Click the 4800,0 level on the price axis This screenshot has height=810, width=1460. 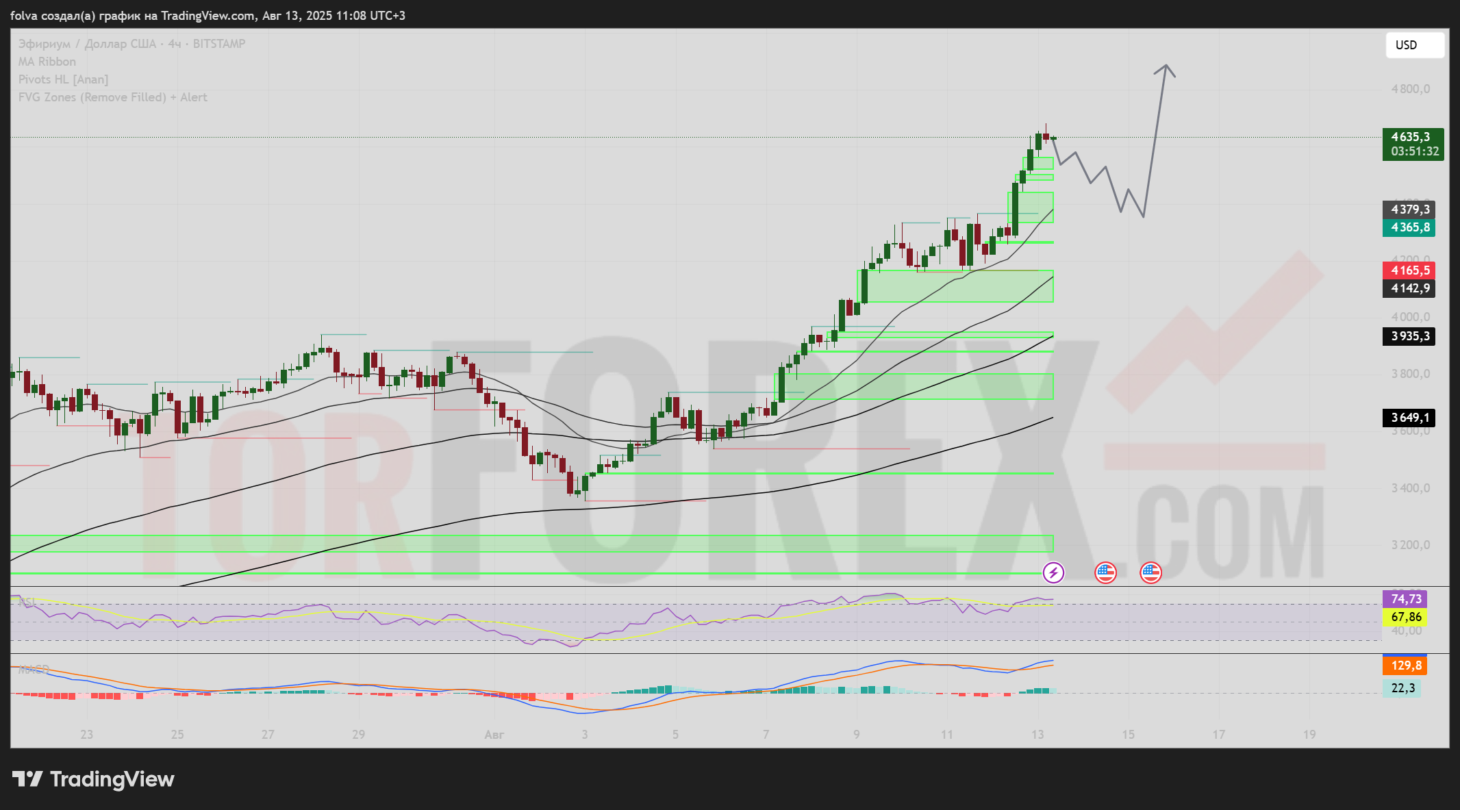[x=1411, y=89]
